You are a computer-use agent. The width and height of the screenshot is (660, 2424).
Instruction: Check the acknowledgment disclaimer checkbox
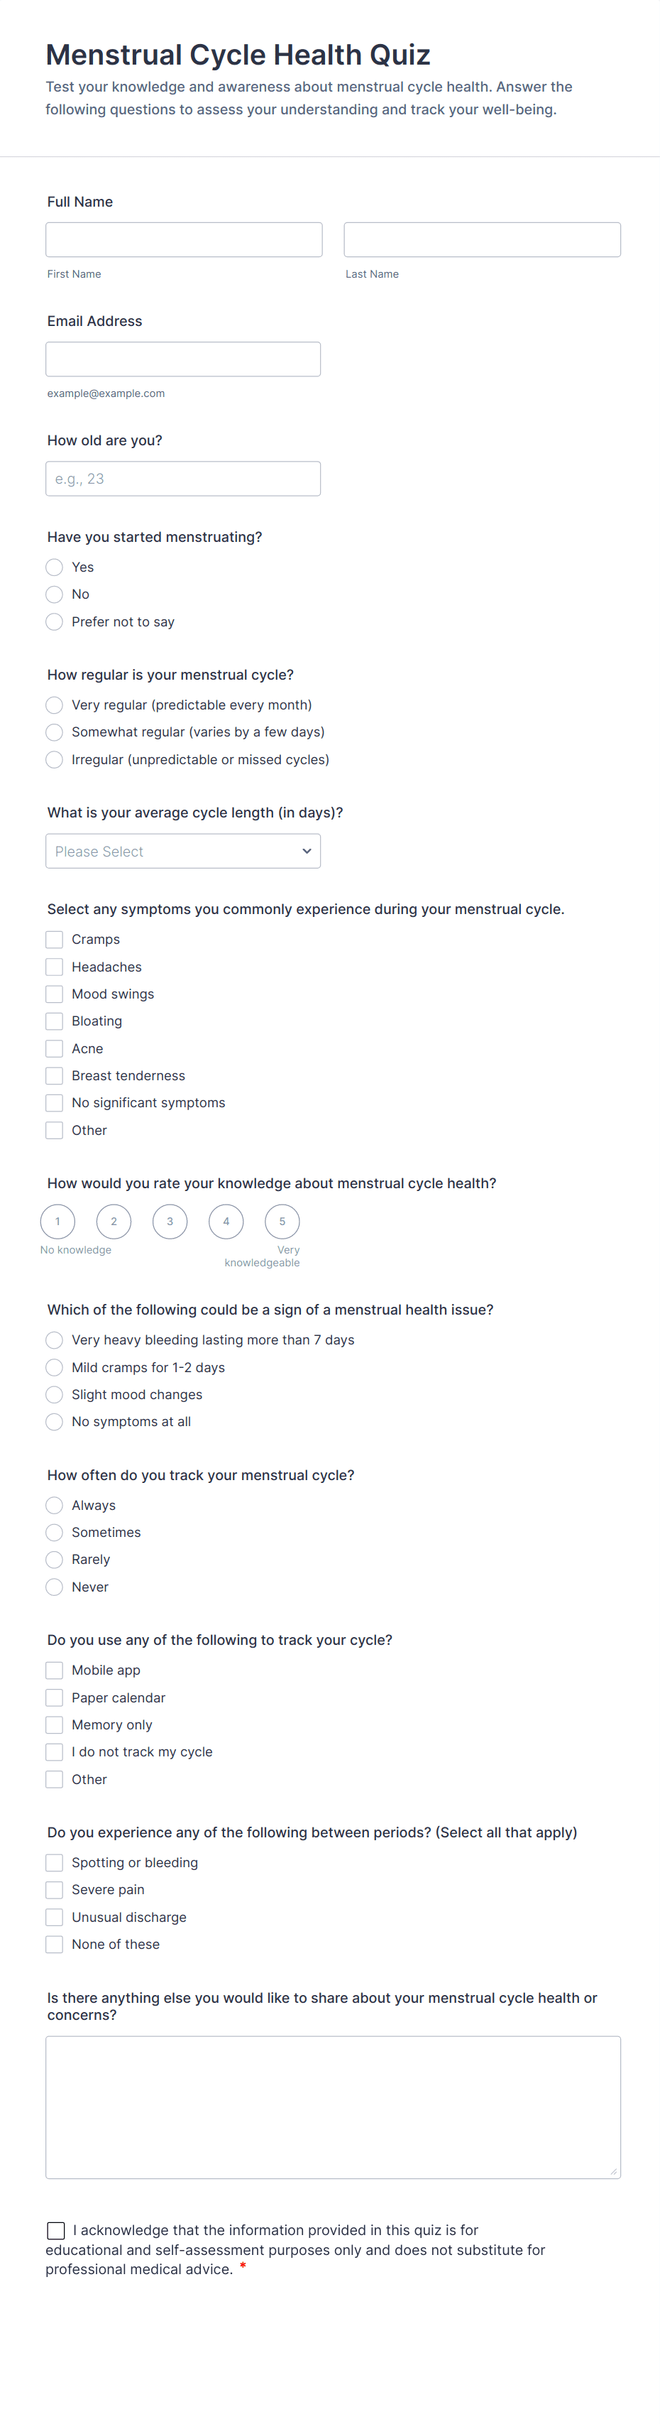click(56, 2230)
